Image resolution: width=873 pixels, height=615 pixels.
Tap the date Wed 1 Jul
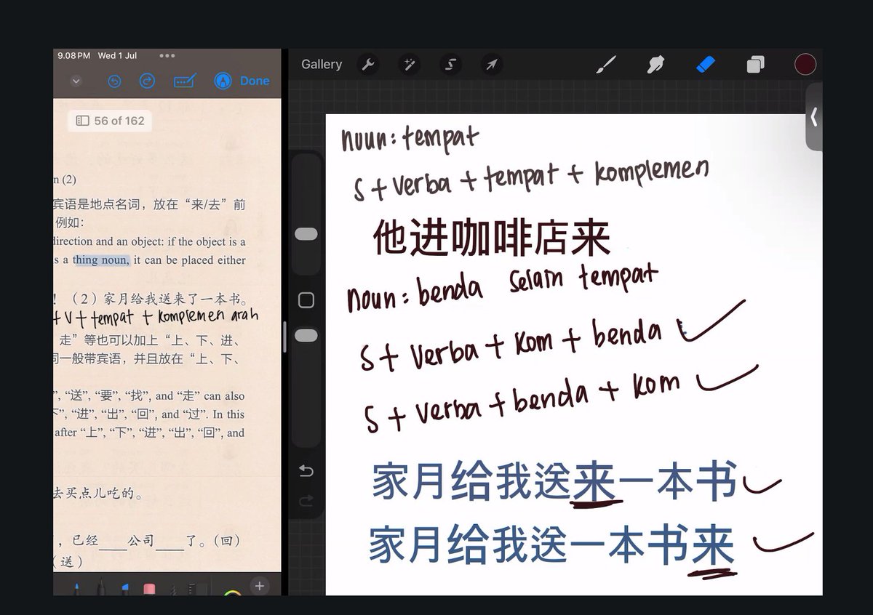[117, 55]
